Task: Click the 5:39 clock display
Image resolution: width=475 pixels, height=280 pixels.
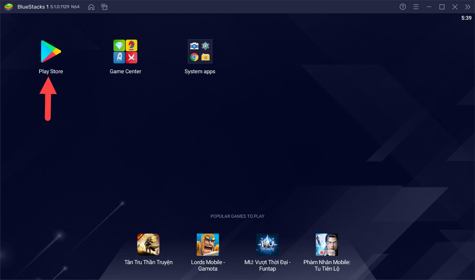Action: [x=466, y=18]
